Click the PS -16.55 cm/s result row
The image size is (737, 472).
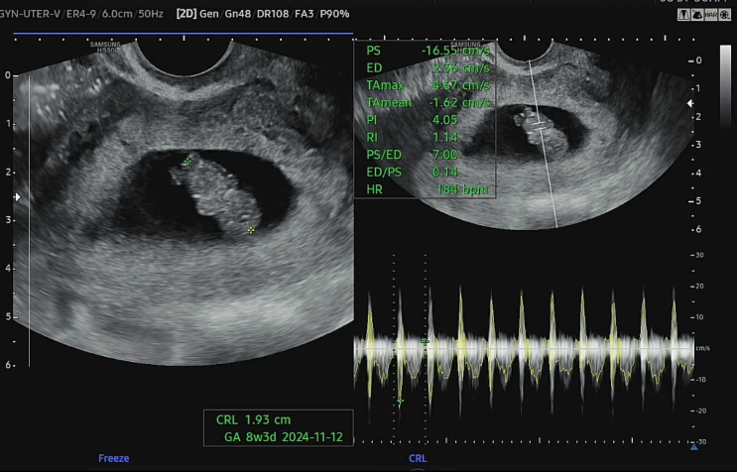point(428,51)
